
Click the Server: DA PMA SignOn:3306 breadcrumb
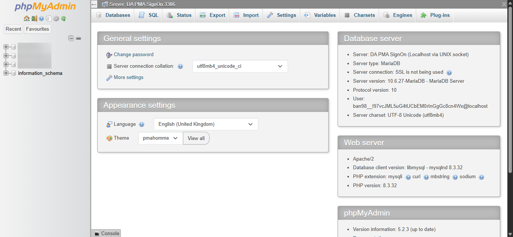(x=142, y=4)
